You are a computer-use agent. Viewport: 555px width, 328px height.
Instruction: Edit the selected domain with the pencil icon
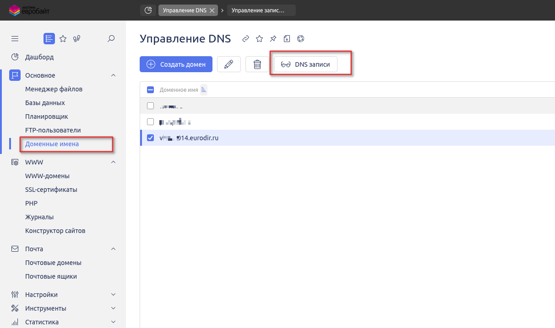229,64
